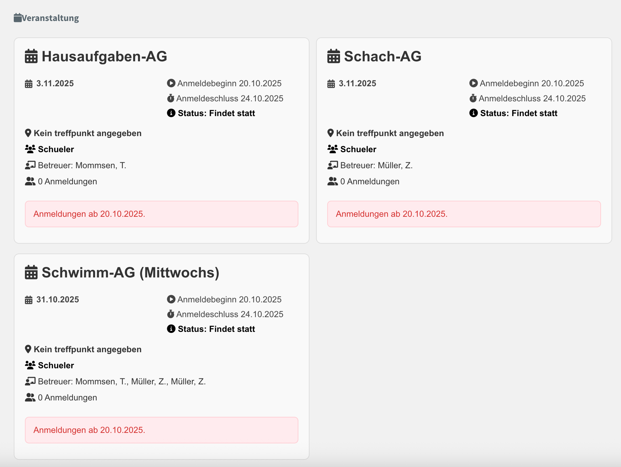Click calendar icon beside Hausaufgaben-AG title
The image size is (621, 467).
(x=31, y=56)
